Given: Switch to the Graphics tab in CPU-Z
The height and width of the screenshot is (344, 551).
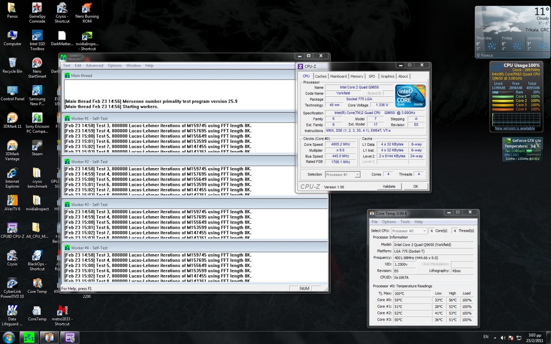Looking at the screenshot, I should (387, 76).
